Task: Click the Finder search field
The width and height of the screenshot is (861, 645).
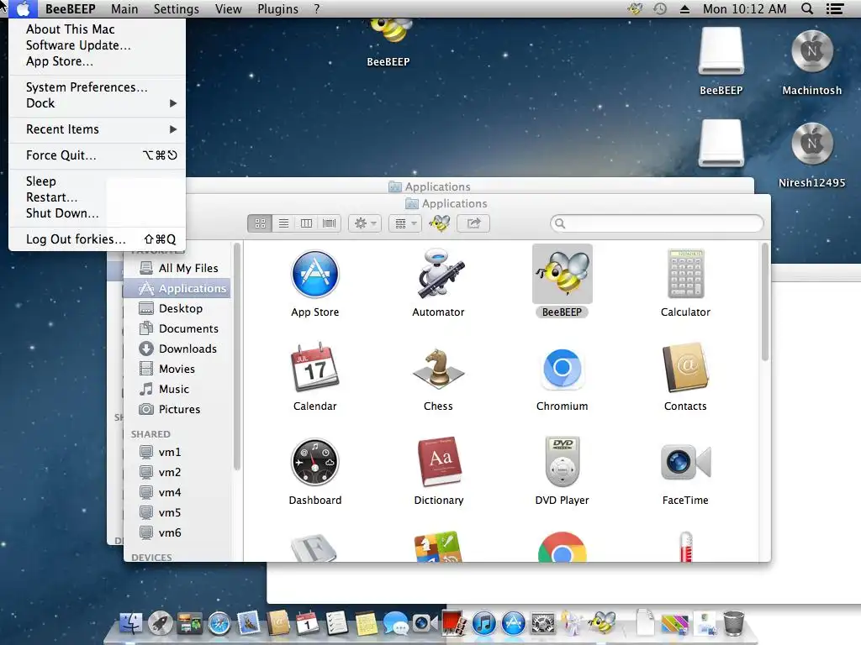Action: click(x=657, y=223)
